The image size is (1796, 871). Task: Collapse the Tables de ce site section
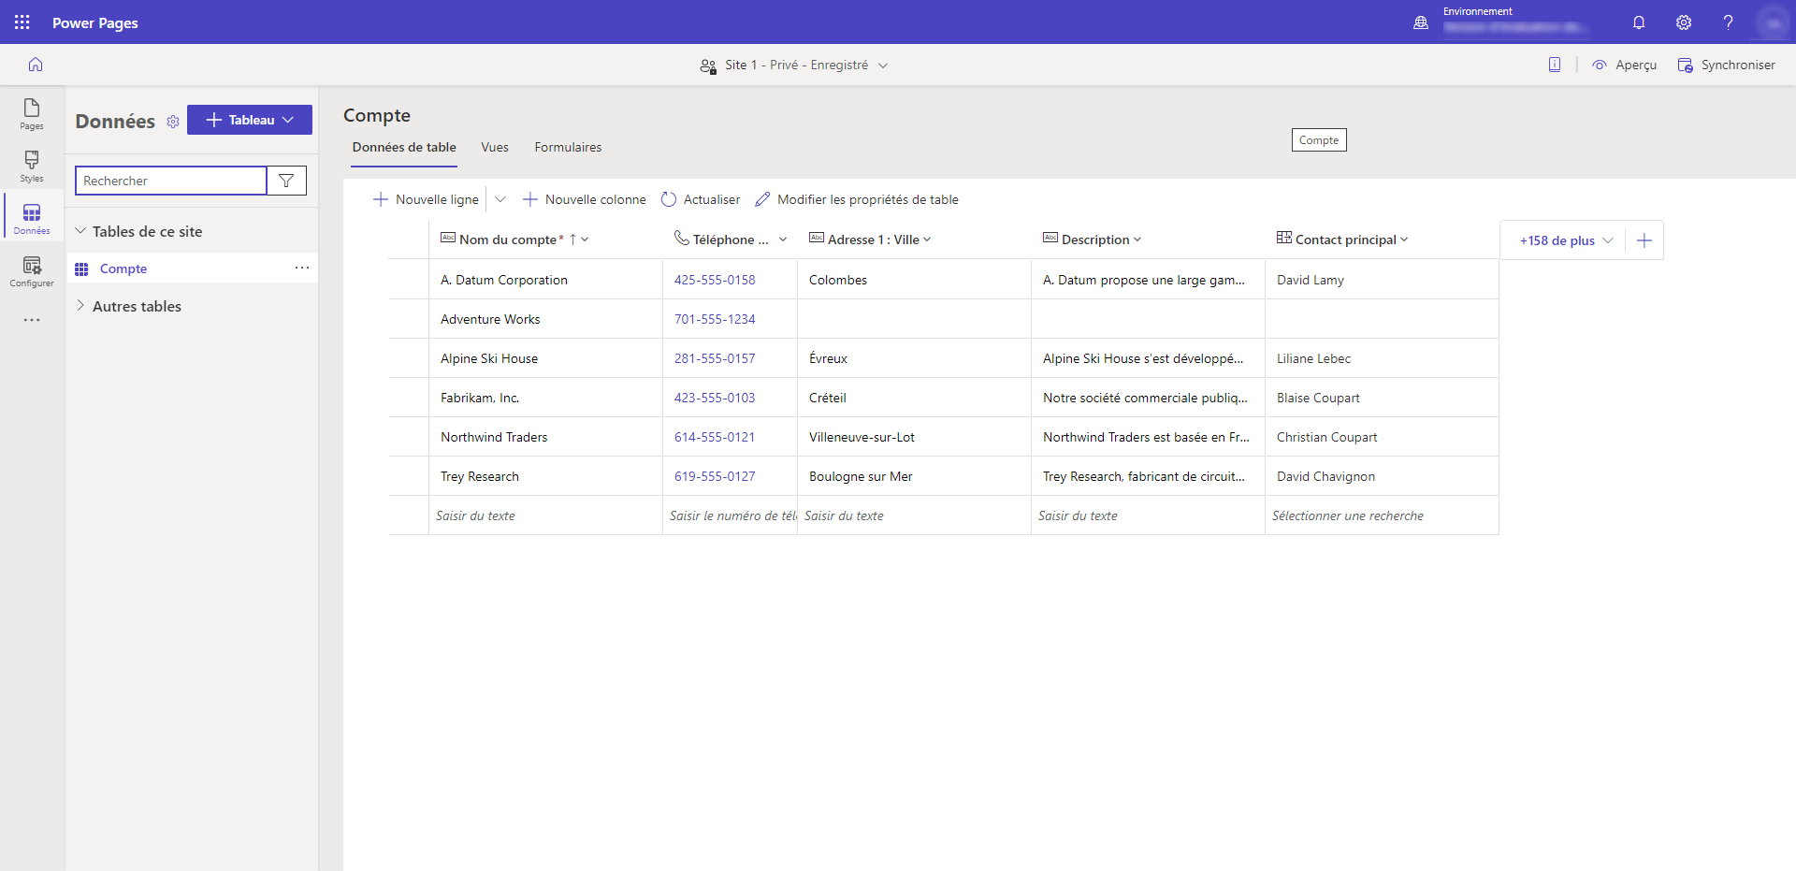point(81,231)
